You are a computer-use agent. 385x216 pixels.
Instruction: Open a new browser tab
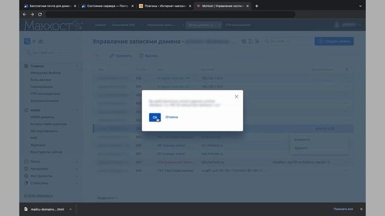(257, 6)
